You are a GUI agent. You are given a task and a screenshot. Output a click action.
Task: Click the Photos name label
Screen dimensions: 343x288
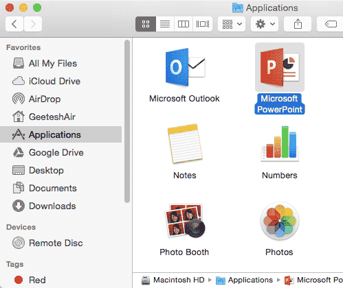tap(279, 252)
